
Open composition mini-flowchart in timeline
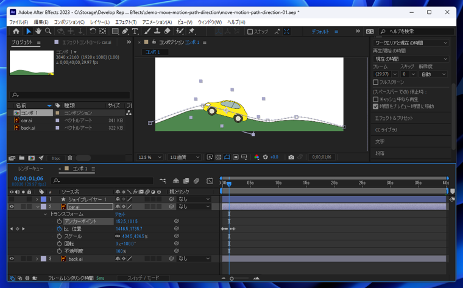click(x=163, y=181)
